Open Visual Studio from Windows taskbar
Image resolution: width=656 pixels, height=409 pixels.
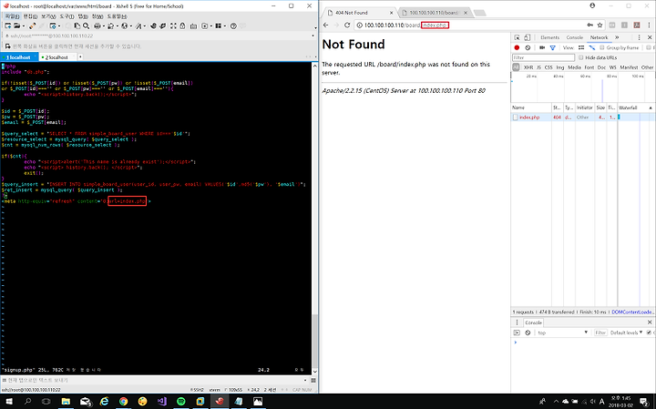162,402
